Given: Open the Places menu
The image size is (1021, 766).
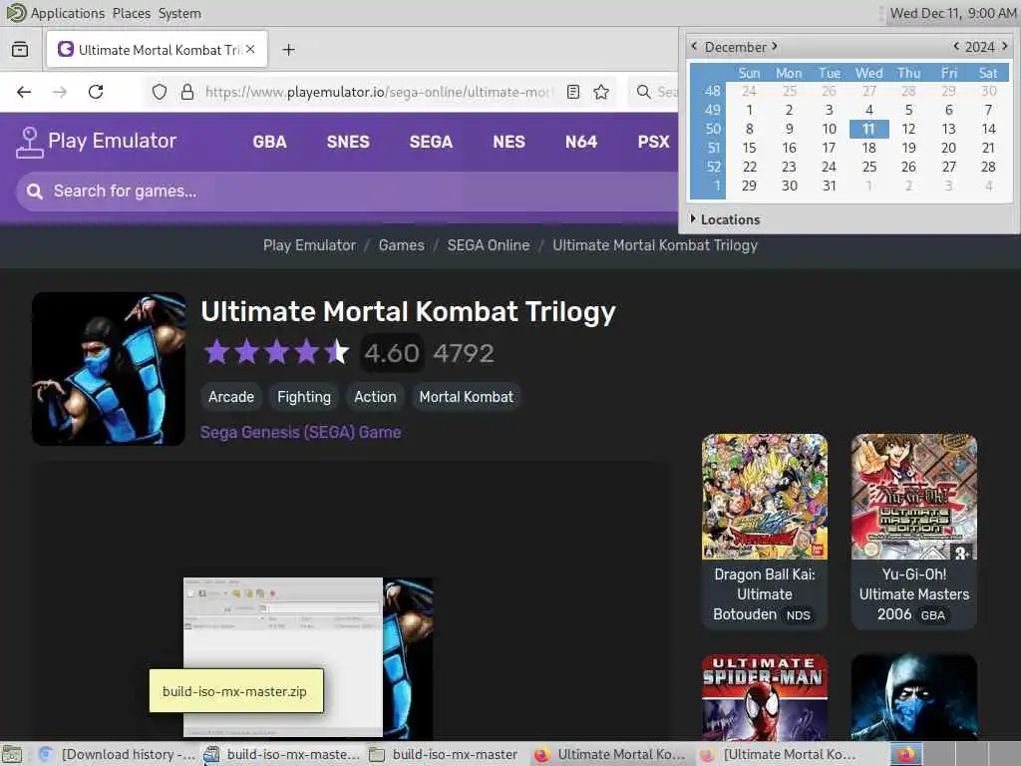Looking at the screenshot, I should click(131, 13).
